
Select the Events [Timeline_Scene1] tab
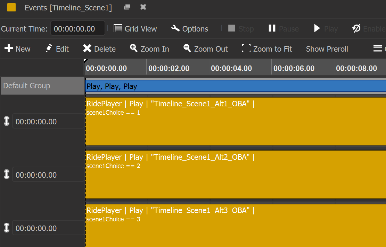tap(68, 8)
